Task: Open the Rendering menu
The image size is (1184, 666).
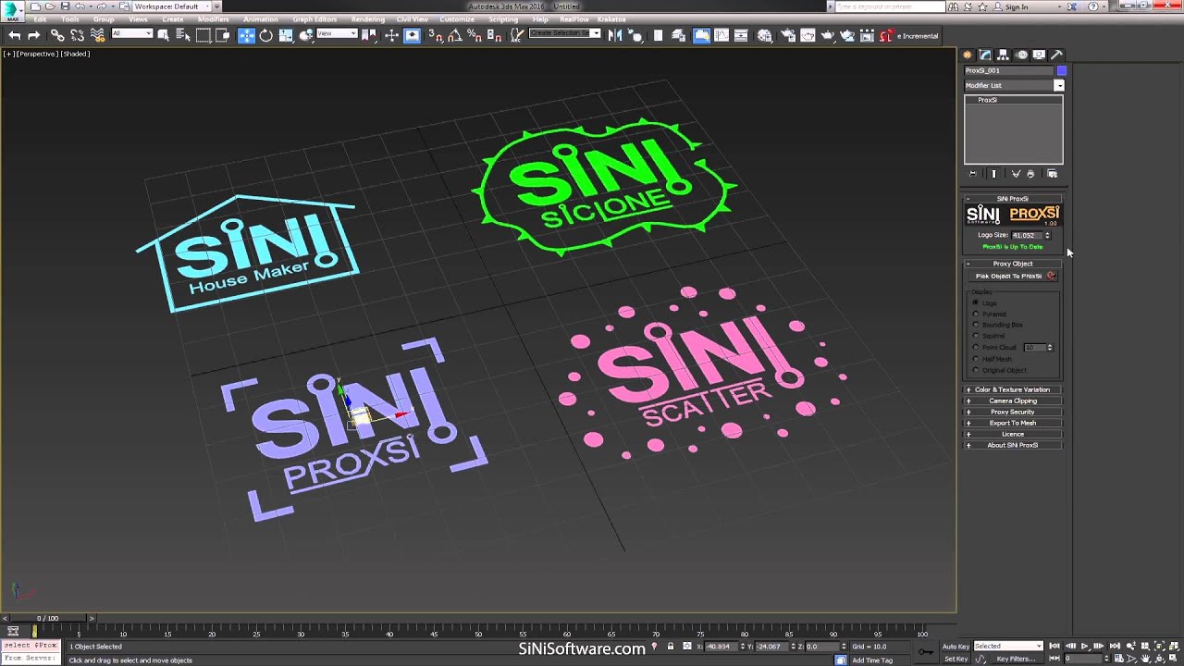Action: coord(368,19)
